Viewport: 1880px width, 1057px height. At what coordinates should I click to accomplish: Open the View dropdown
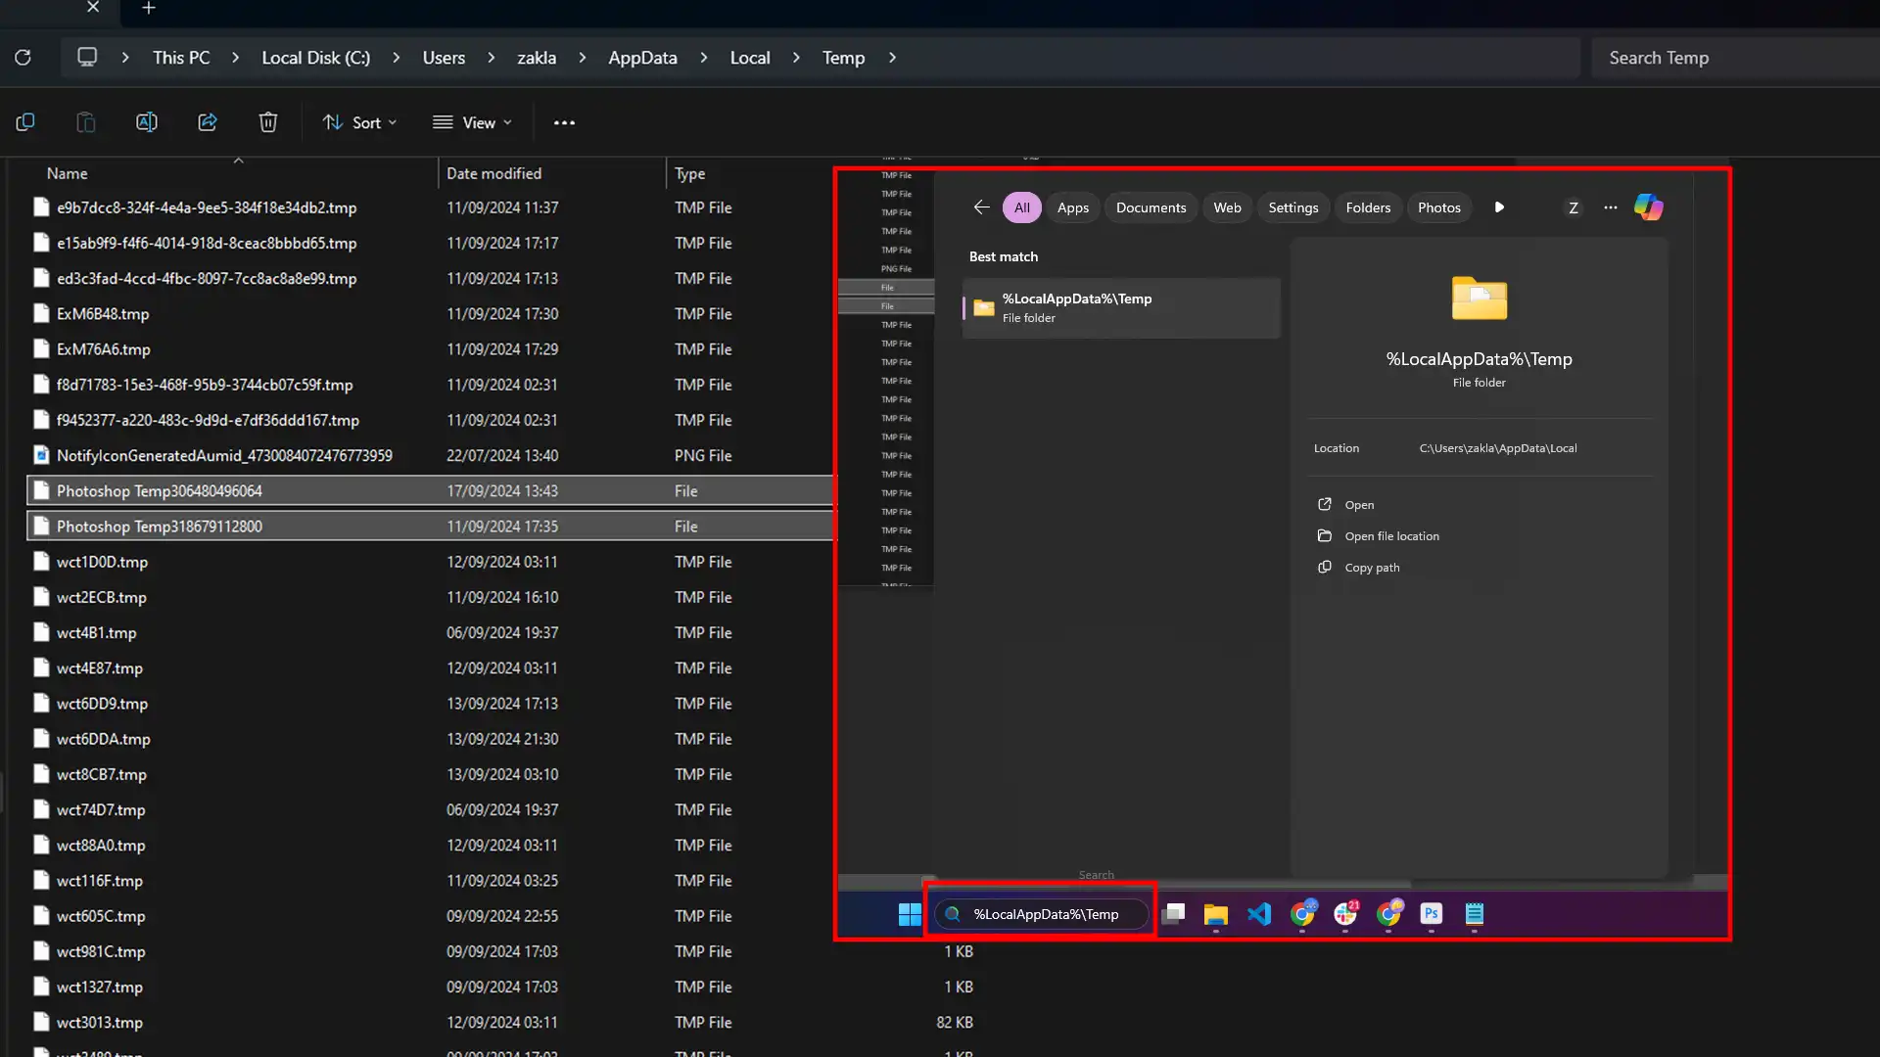[x=472, y=122]
